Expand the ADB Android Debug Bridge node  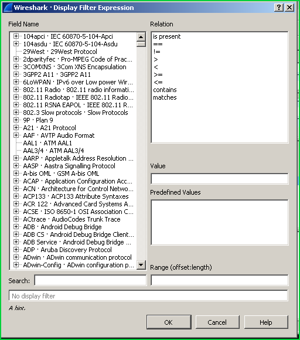pyautogui.click(x=16, y=227)
